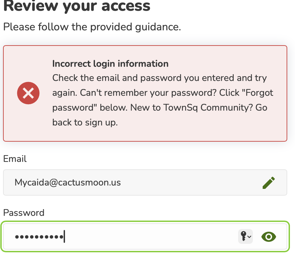Click the Email field label
Image resolution: width=295 pixels, height=257 pixels.
tap(15, 159)
